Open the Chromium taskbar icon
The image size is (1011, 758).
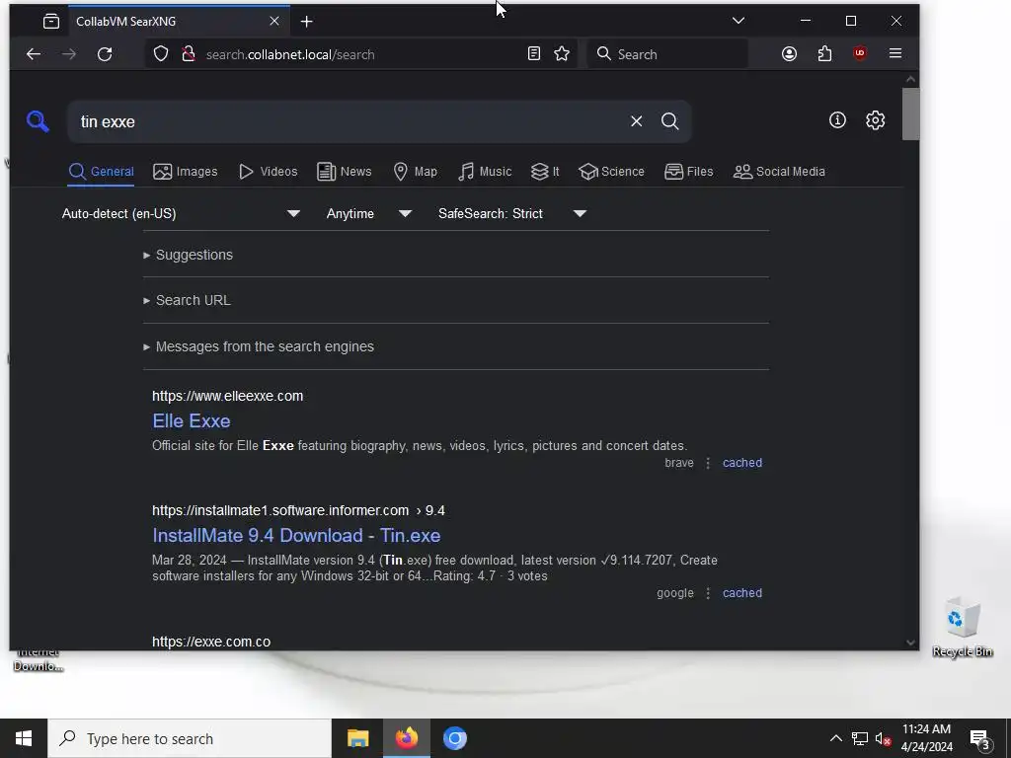tap(454, 738)
